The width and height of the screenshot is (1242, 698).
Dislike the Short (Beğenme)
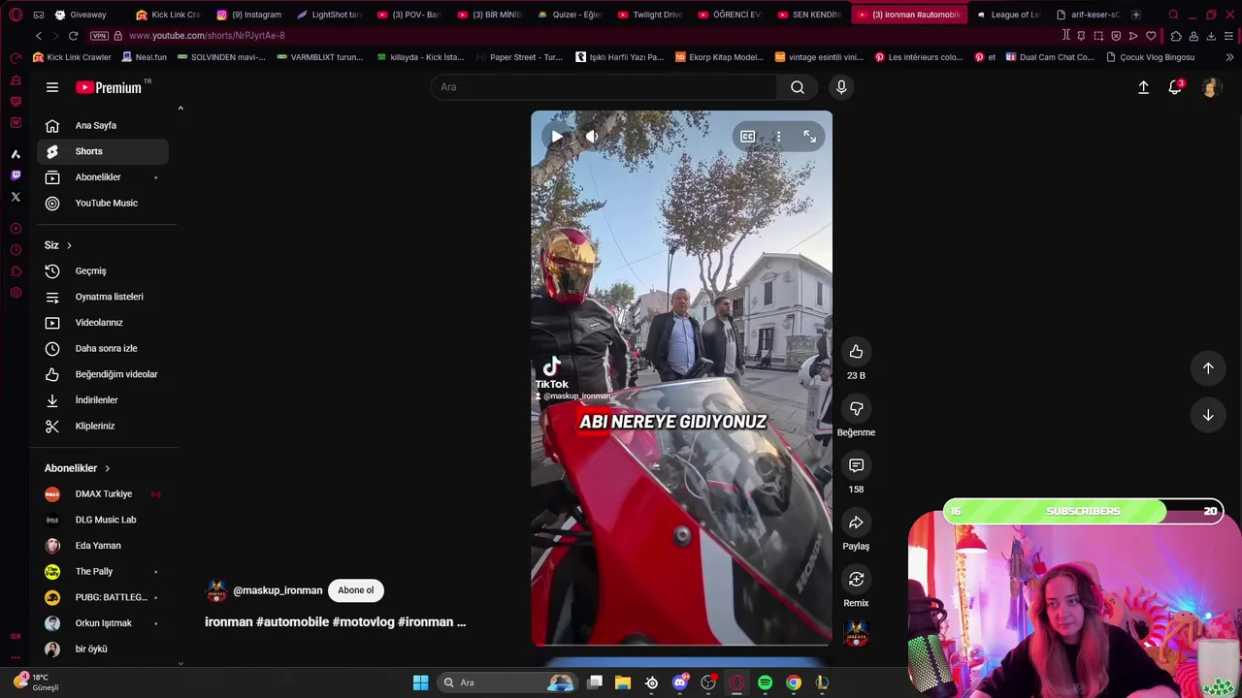(x=856, y=409)
